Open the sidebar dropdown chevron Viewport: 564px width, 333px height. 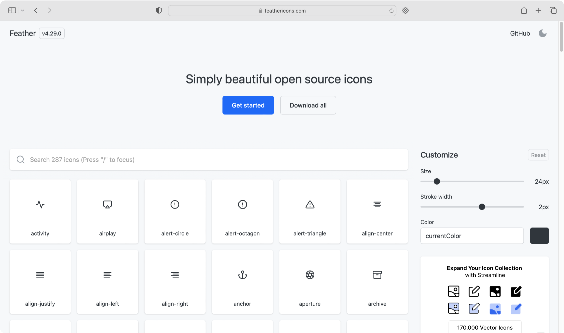[x=22, y=10]
